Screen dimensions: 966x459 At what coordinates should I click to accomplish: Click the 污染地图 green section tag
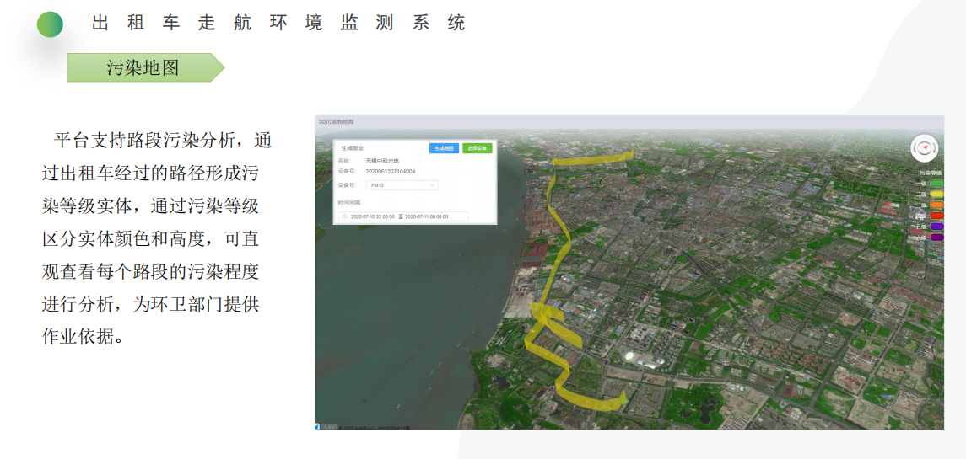point(146,67)
